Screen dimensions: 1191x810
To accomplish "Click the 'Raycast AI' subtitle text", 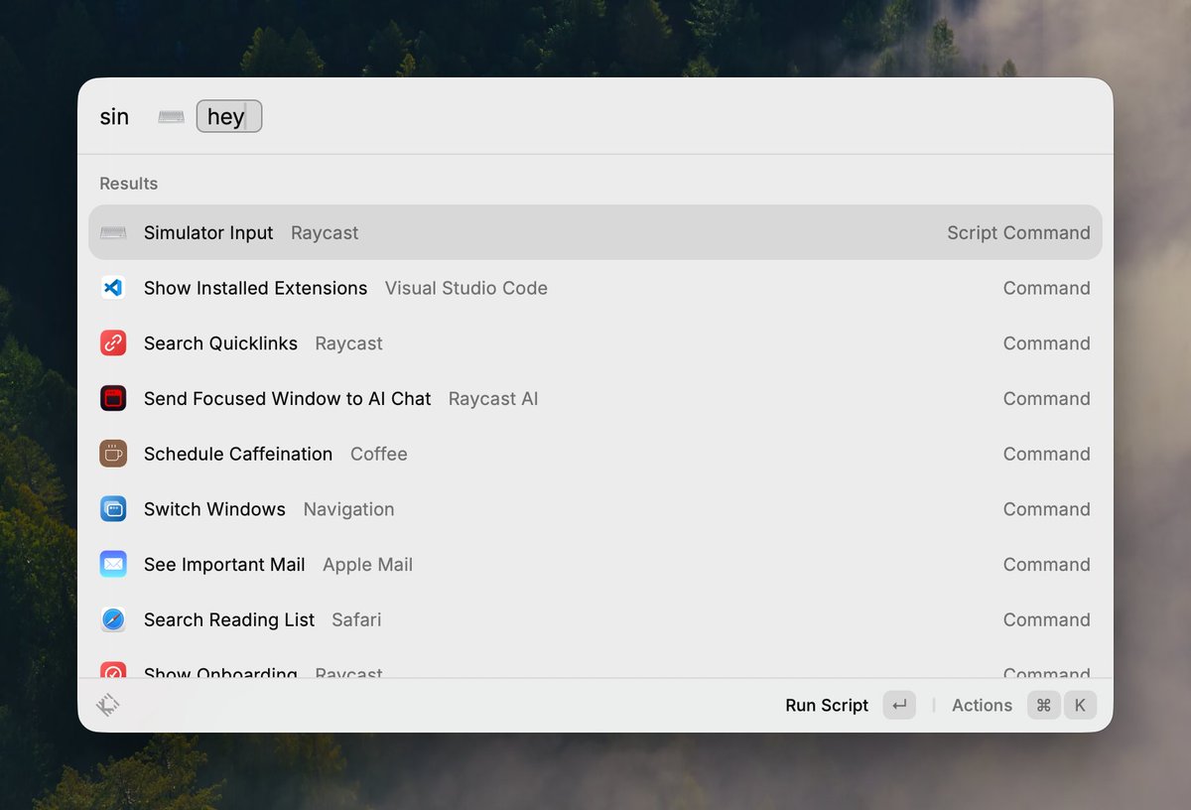I will (493, 398).
